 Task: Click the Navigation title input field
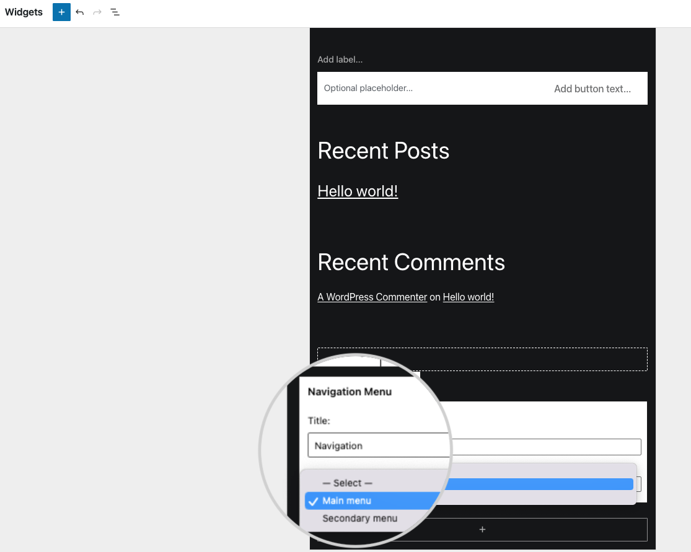coord(474,446)
